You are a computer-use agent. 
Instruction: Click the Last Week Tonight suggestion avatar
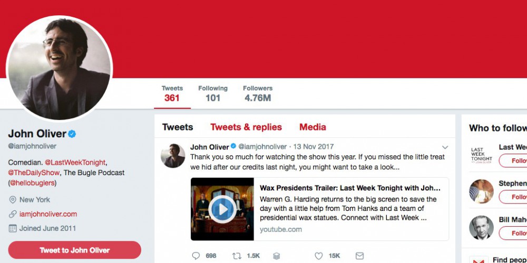coord(481,155)
